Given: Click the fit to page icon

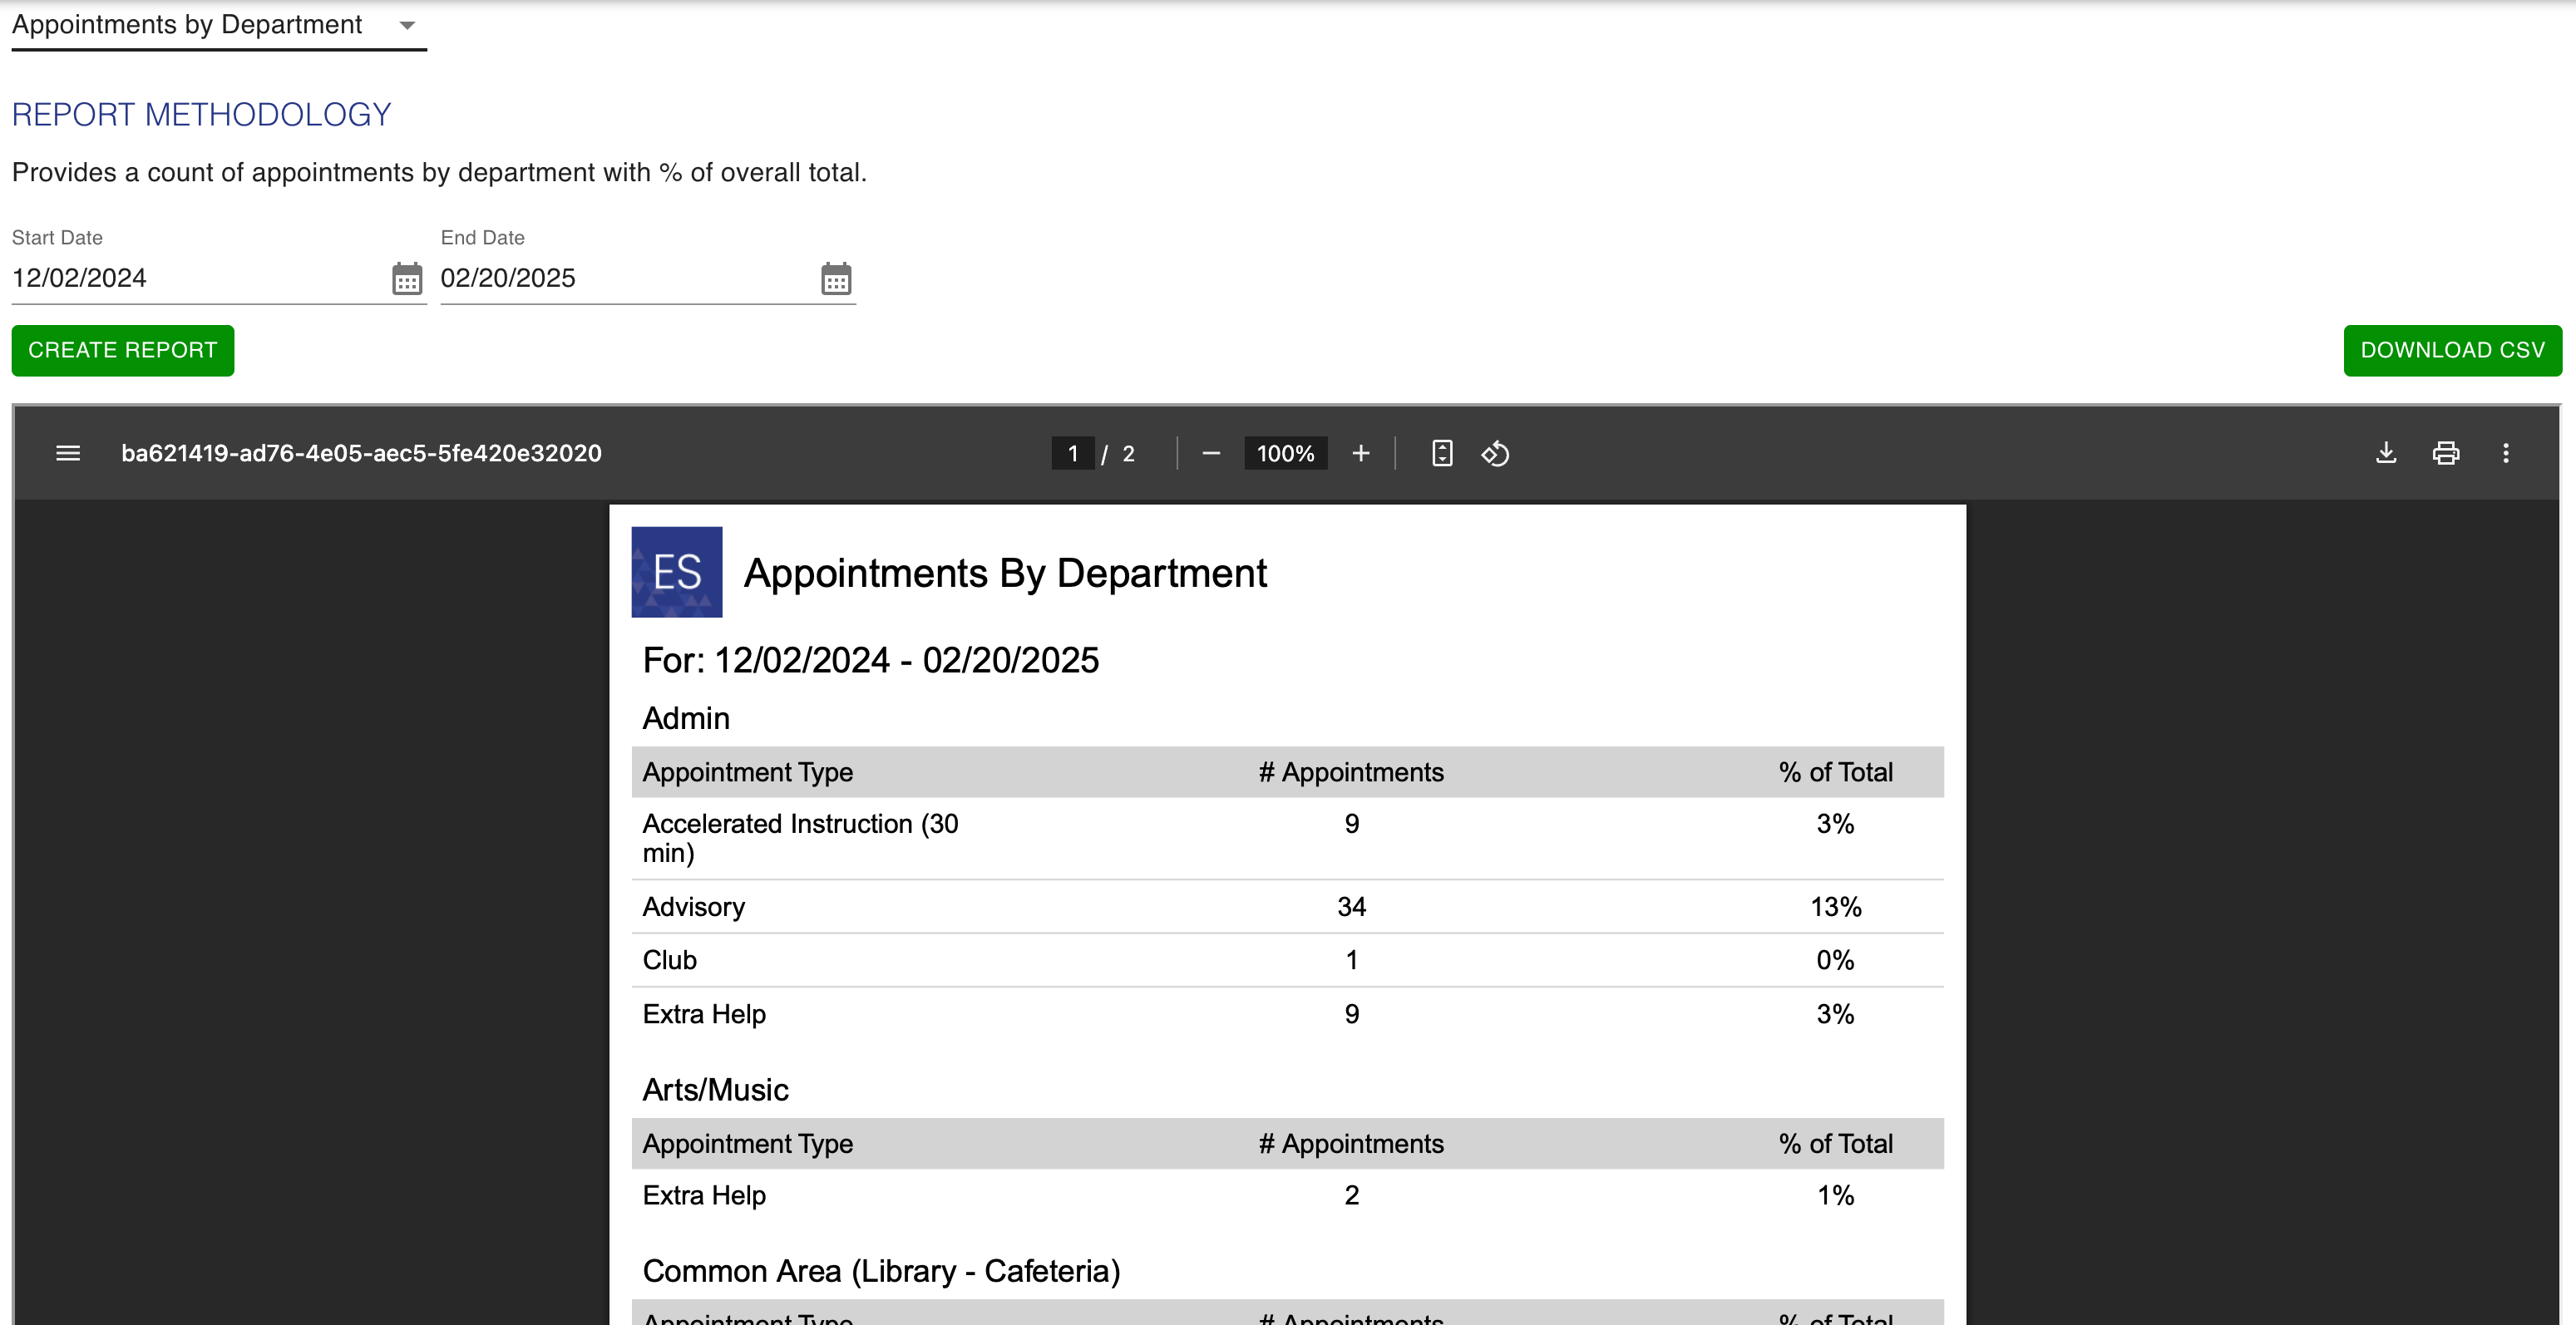Looking at the screenshot, I should [1441, 453].
